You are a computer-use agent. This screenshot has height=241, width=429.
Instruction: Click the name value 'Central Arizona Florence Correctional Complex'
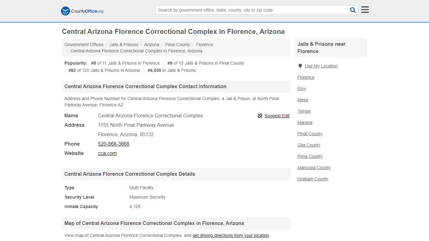(150, 115)
